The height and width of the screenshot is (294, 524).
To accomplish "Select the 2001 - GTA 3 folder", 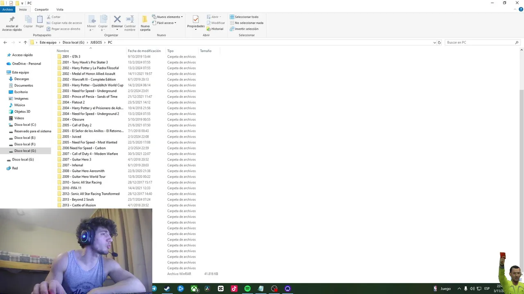I will [71, 57].
